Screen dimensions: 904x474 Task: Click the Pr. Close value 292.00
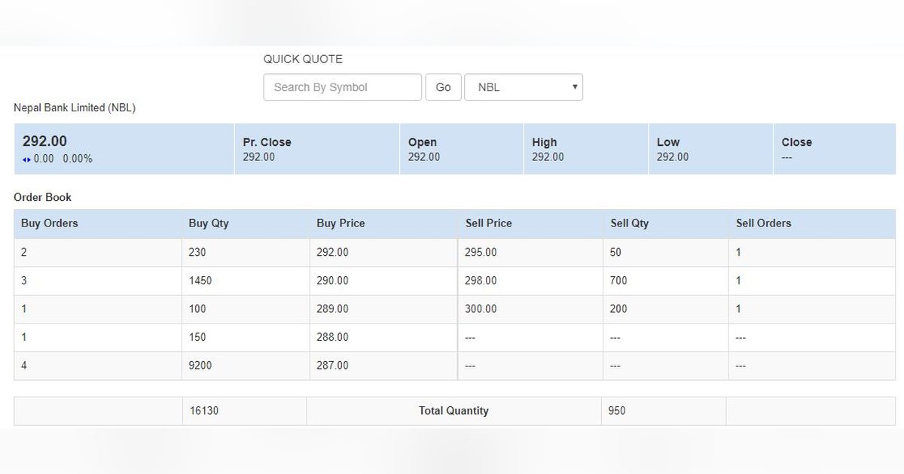[258, 157]
